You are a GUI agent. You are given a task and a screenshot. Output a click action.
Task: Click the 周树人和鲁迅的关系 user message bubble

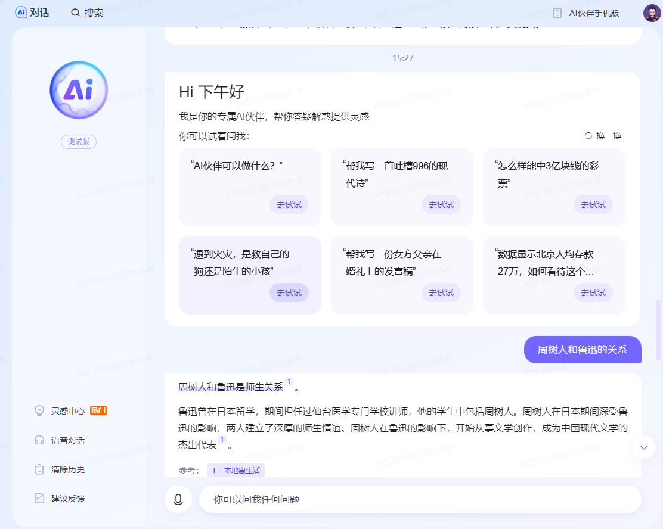point(583,350)
